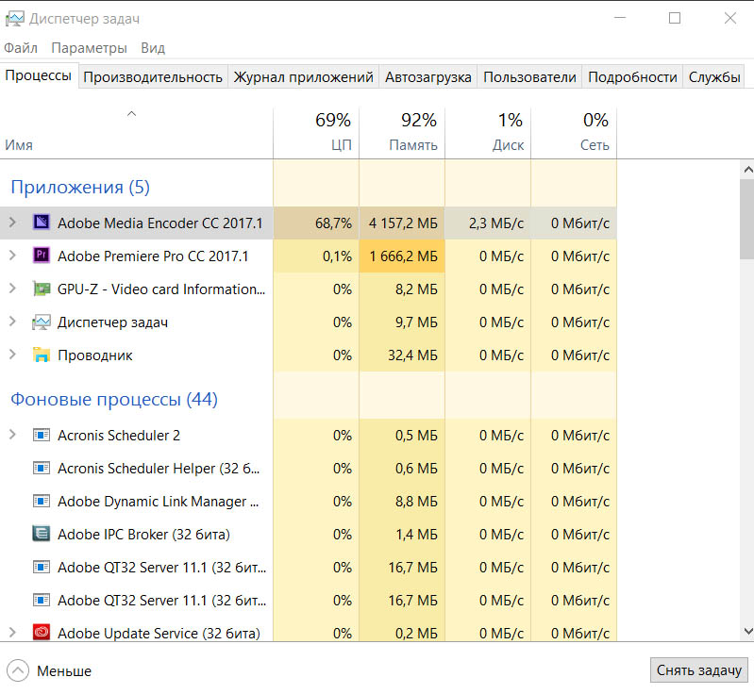Expand the Acronis Scheduler 2 row
The width and height of the screenshot is (754, 694).
tap(12, 435)
